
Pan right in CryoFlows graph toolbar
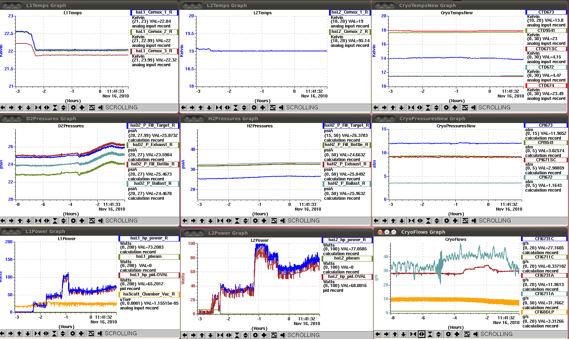(386, 334)
